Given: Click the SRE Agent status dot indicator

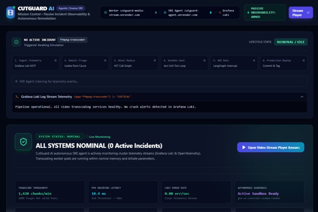Looking at the screenshot, I should [x=211, y=13].
